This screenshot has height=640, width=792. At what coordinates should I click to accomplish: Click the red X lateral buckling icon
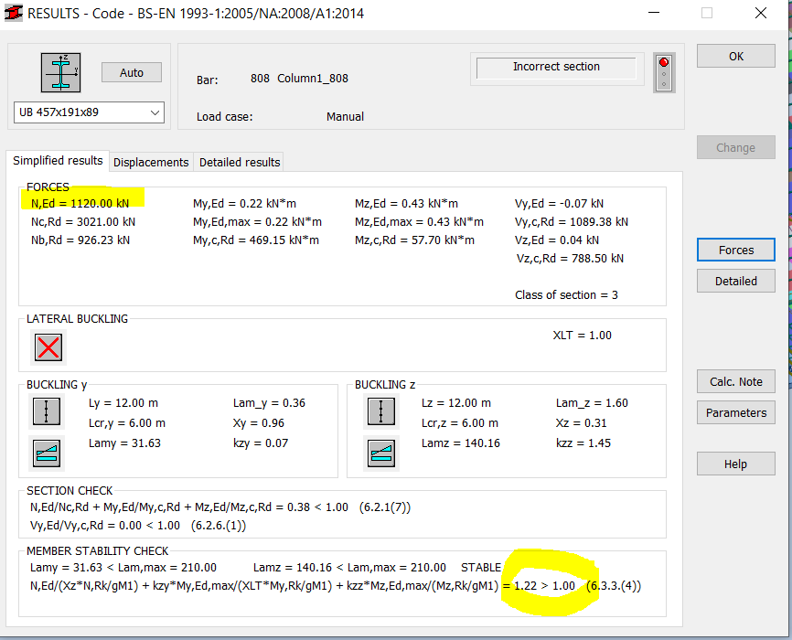click(x=48, y=347)
